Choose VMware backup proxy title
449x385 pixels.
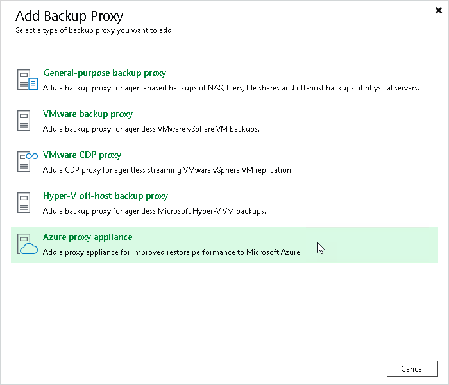pyautogui.click(x=88, y=114)
